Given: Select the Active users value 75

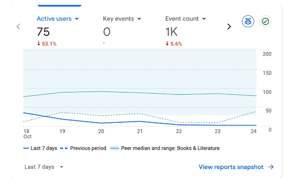Looking at the screenshot, I should tap(43, 32).
